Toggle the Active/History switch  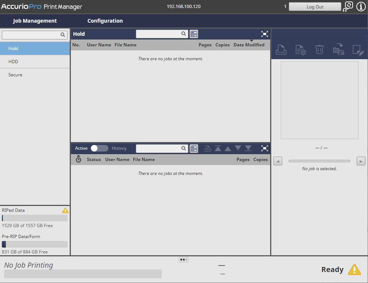[x=100, y=148]
